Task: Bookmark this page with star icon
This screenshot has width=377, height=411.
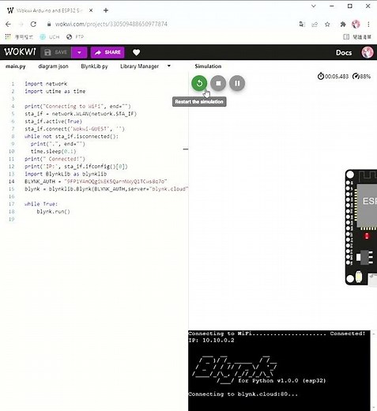Action: pyautogui.click(x=327, y=25)
